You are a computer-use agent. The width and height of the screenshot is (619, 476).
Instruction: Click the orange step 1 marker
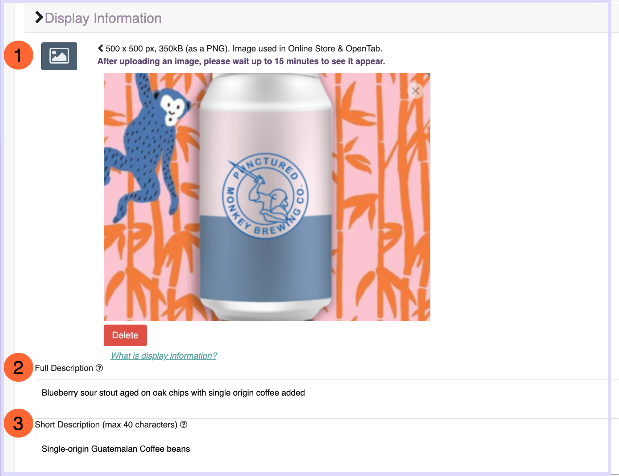click(18, 55)
